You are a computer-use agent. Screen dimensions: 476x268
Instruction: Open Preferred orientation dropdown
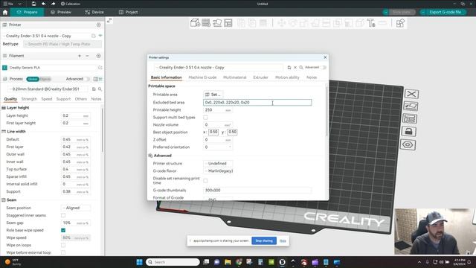218,147
